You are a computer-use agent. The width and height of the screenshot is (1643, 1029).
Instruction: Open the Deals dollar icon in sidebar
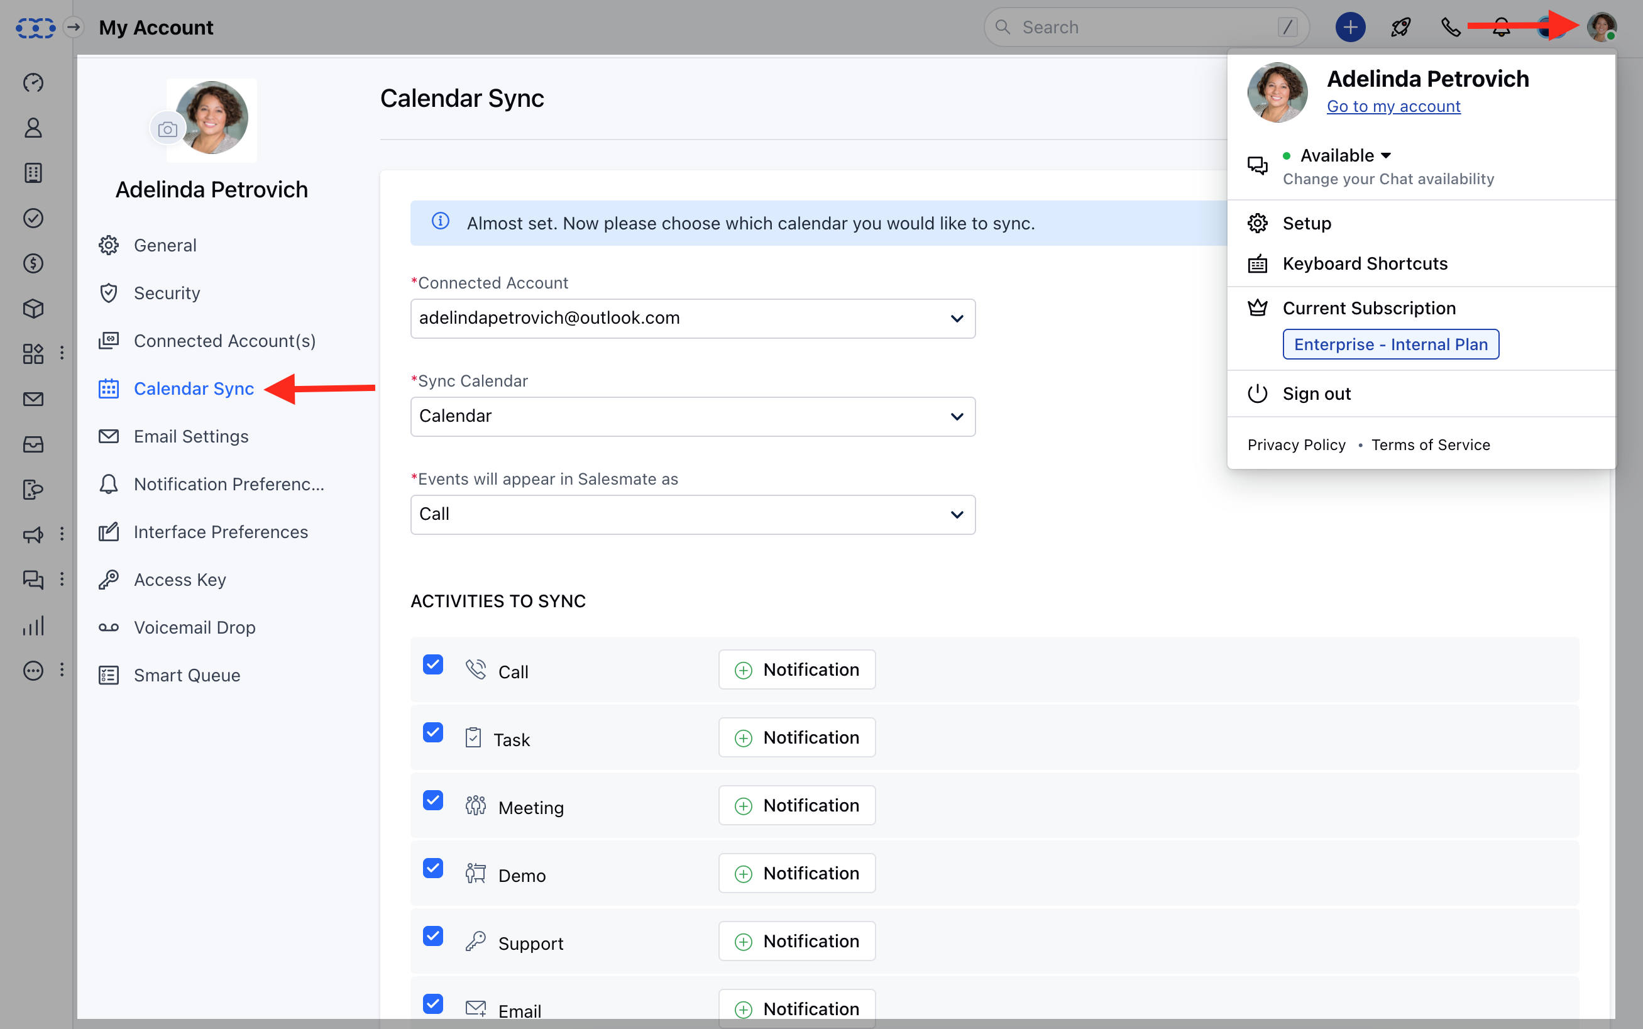click(x=33, y=263)
